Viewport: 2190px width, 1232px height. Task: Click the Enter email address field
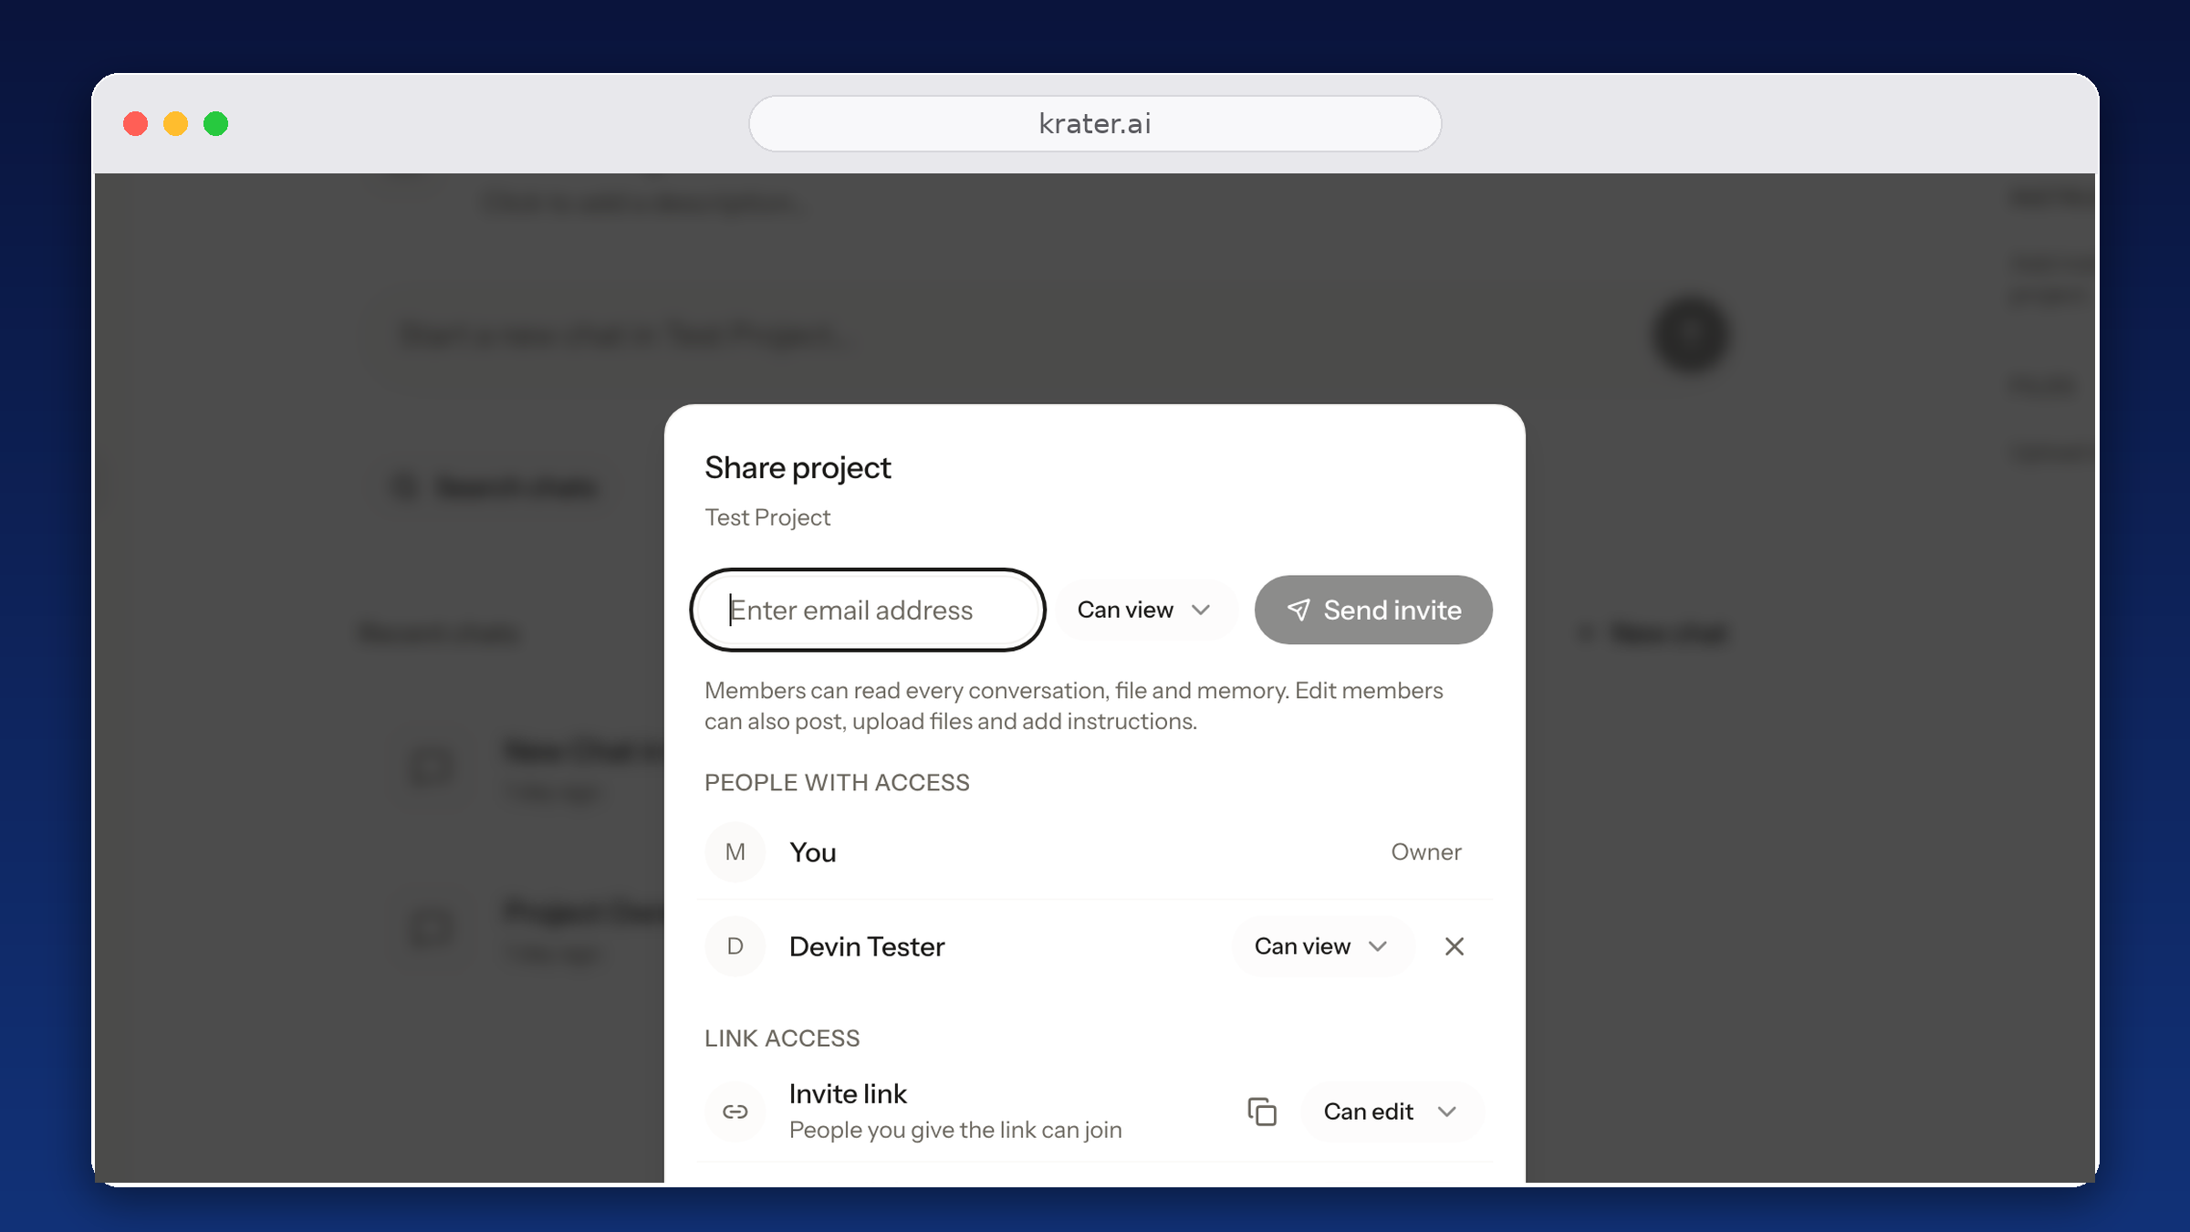tap(867, 610)
